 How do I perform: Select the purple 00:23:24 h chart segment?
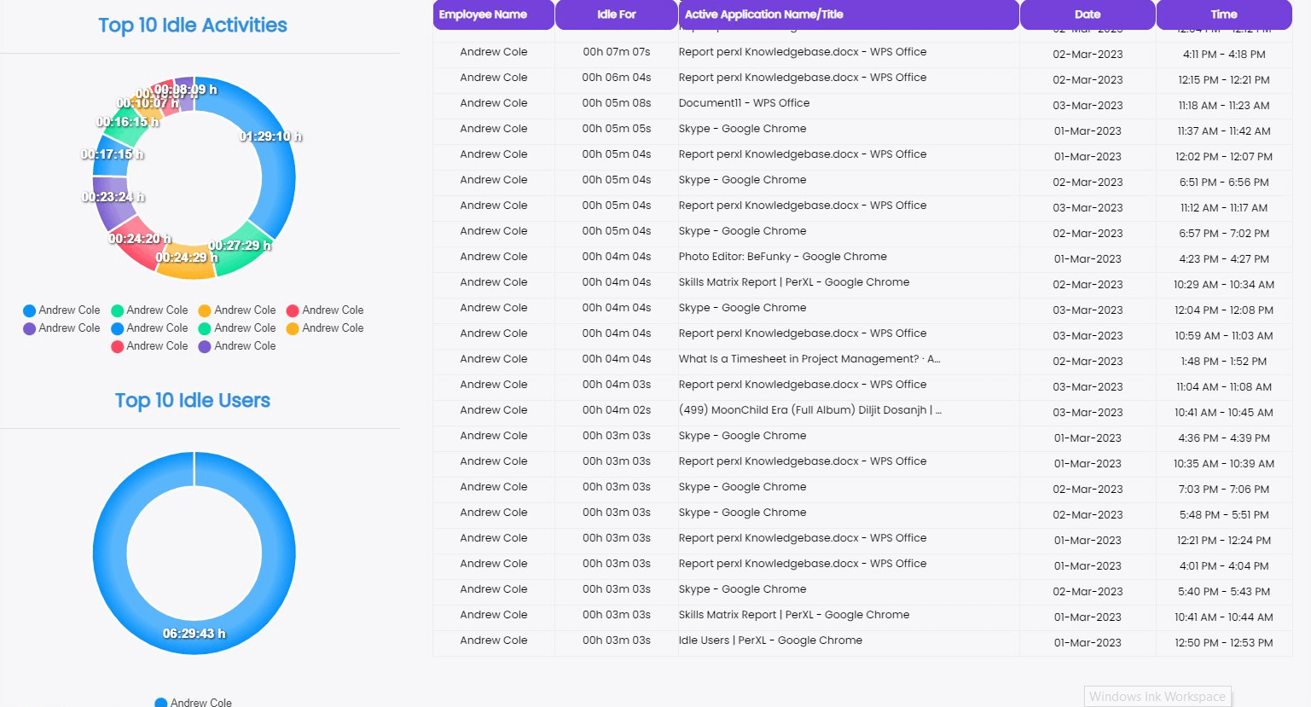tap(108, 203)
